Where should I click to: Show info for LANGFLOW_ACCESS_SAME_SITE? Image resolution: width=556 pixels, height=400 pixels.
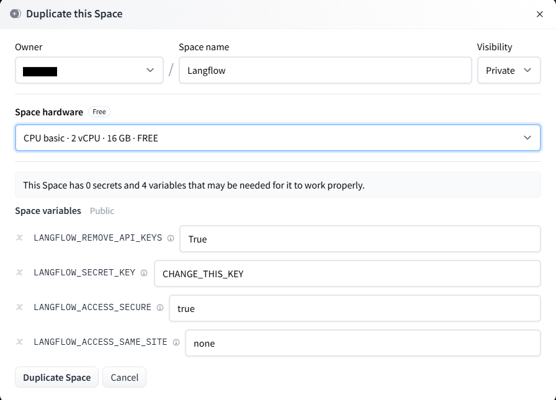click(176, 342)
